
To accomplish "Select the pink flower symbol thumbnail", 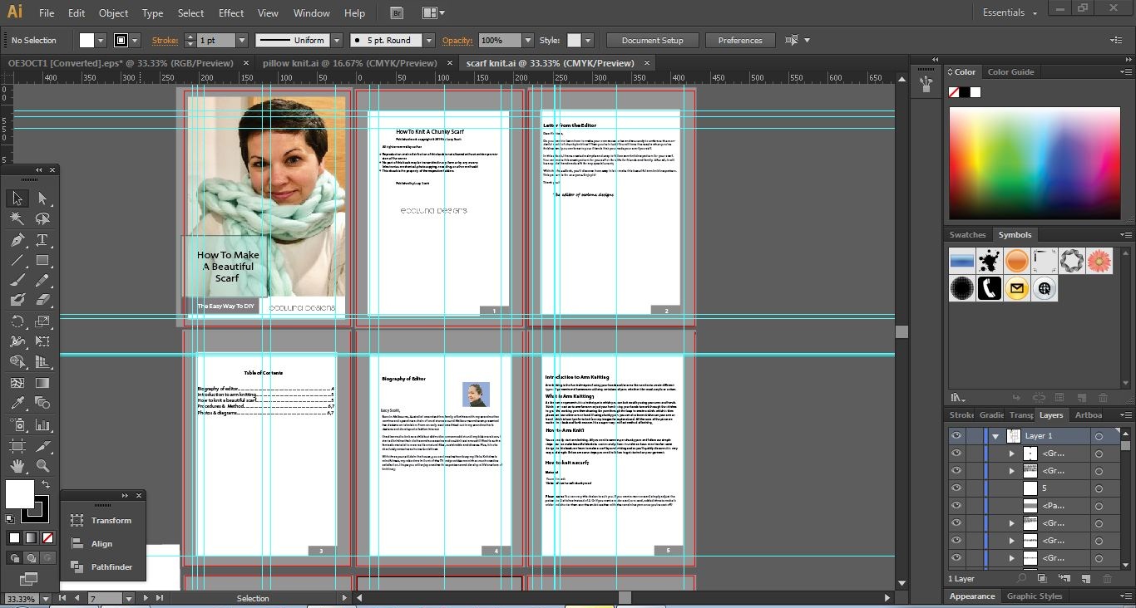I will [x=1099, y=261].
